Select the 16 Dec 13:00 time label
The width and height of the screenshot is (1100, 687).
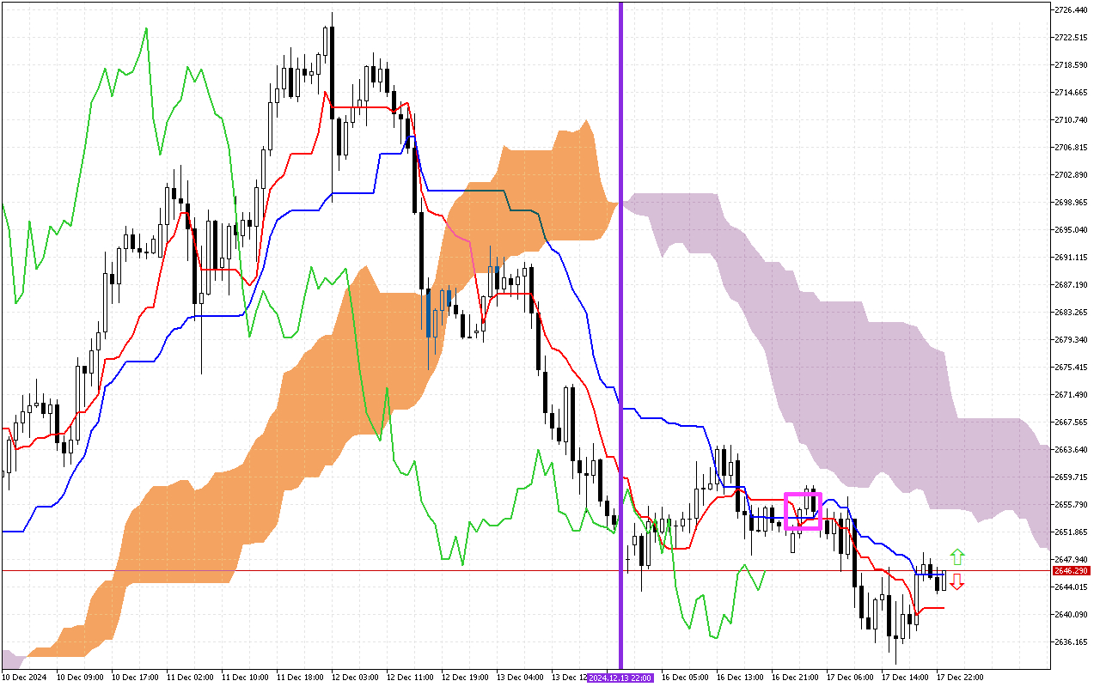tap(739, 678)
